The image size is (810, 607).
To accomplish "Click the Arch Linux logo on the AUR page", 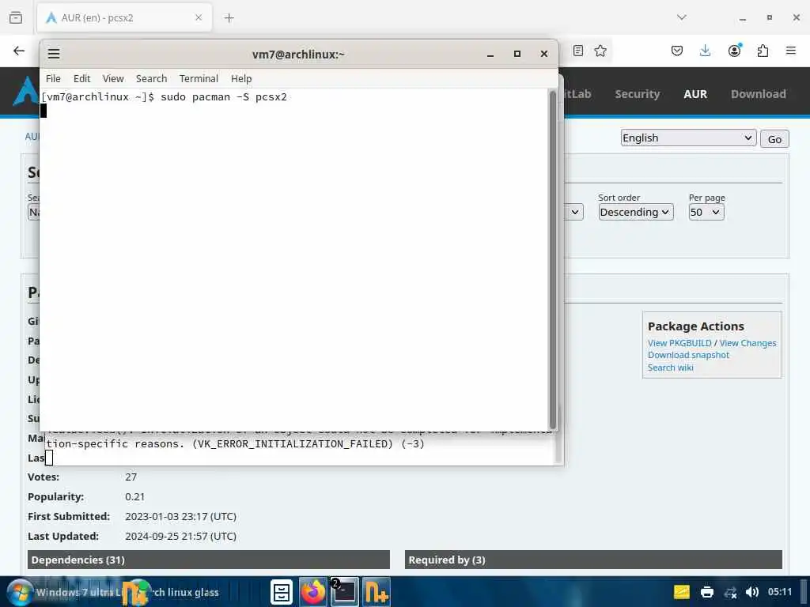I will pos(26,90).
